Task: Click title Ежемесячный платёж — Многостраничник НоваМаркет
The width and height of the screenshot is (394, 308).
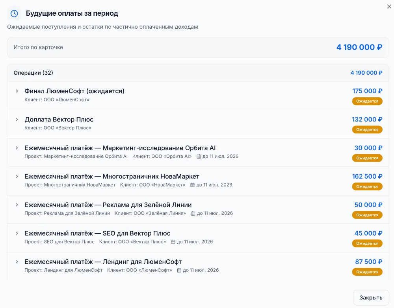Action: coord(112,176)
